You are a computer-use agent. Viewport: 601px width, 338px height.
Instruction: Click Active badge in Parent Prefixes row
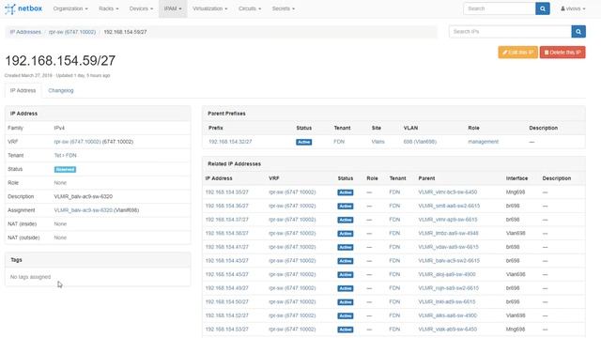tap(303, 142)
